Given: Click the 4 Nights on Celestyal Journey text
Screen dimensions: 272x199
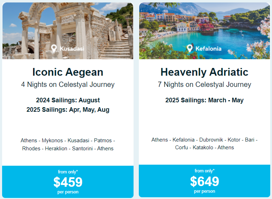Looking at the screenshot, I should [68, 84].
